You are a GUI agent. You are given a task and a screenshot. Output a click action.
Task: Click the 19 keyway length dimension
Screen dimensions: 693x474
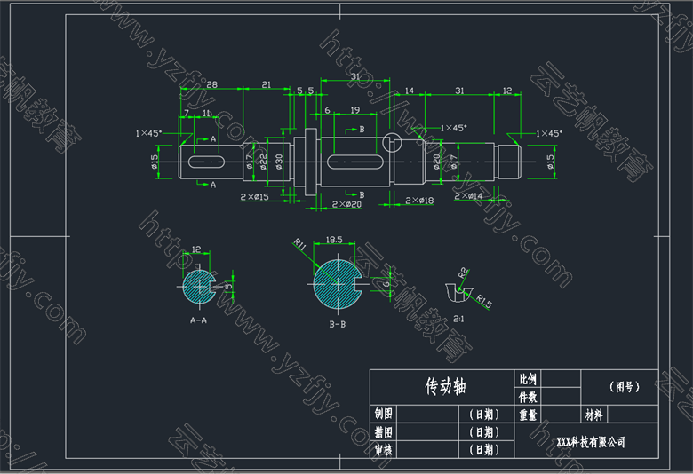click(x=354, y=110)
